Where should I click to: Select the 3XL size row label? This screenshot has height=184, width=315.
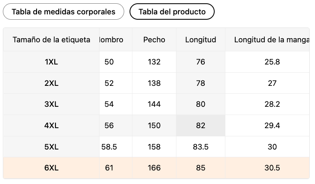(x=51, y=104)
